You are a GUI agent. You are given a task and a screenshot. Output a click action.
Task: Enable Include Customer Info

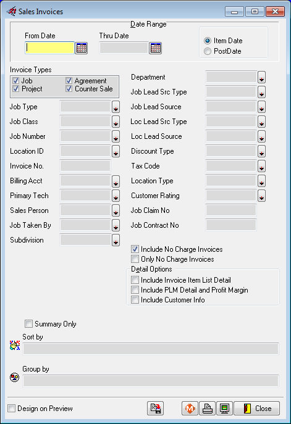(x=135, y=299)
